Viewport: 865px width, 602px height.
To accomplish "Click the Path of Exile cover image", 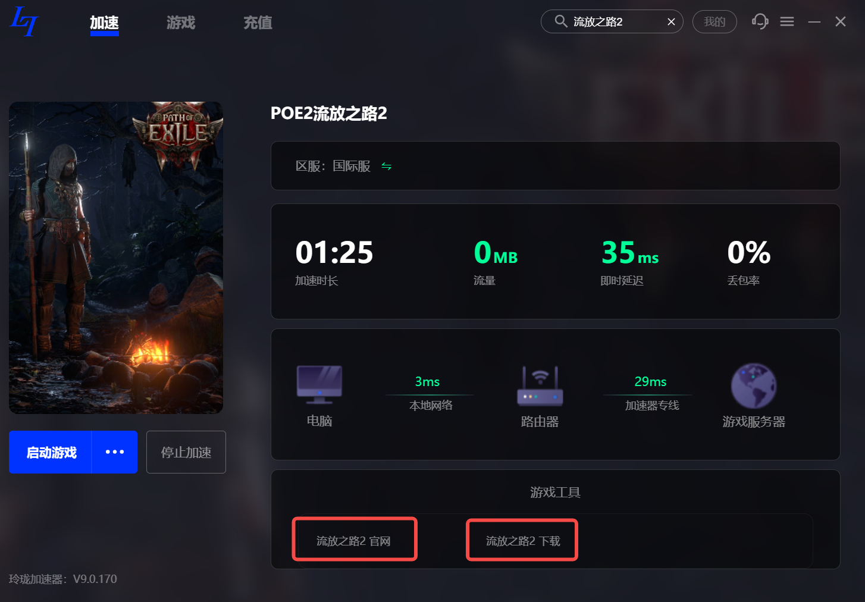I will [116, 258].
